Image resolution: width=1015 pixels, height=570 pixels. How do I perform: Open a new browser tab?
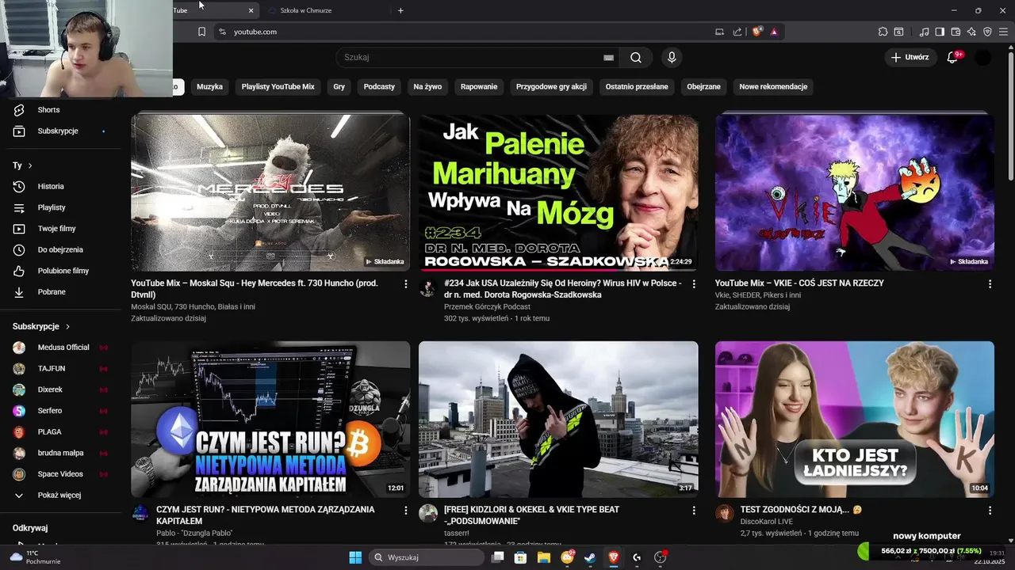400,10
